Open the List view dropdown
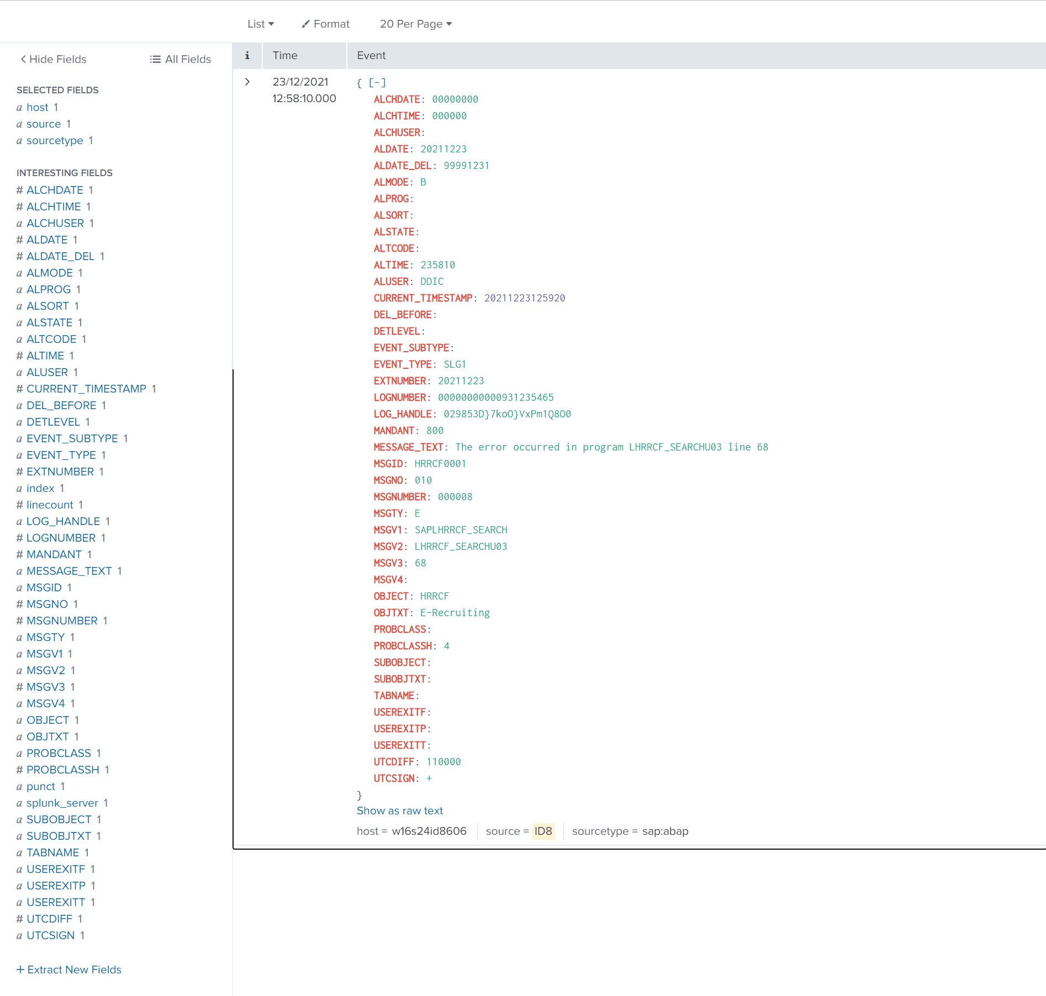The width and height of the screenshot is (1046, 996). (260, 24)
